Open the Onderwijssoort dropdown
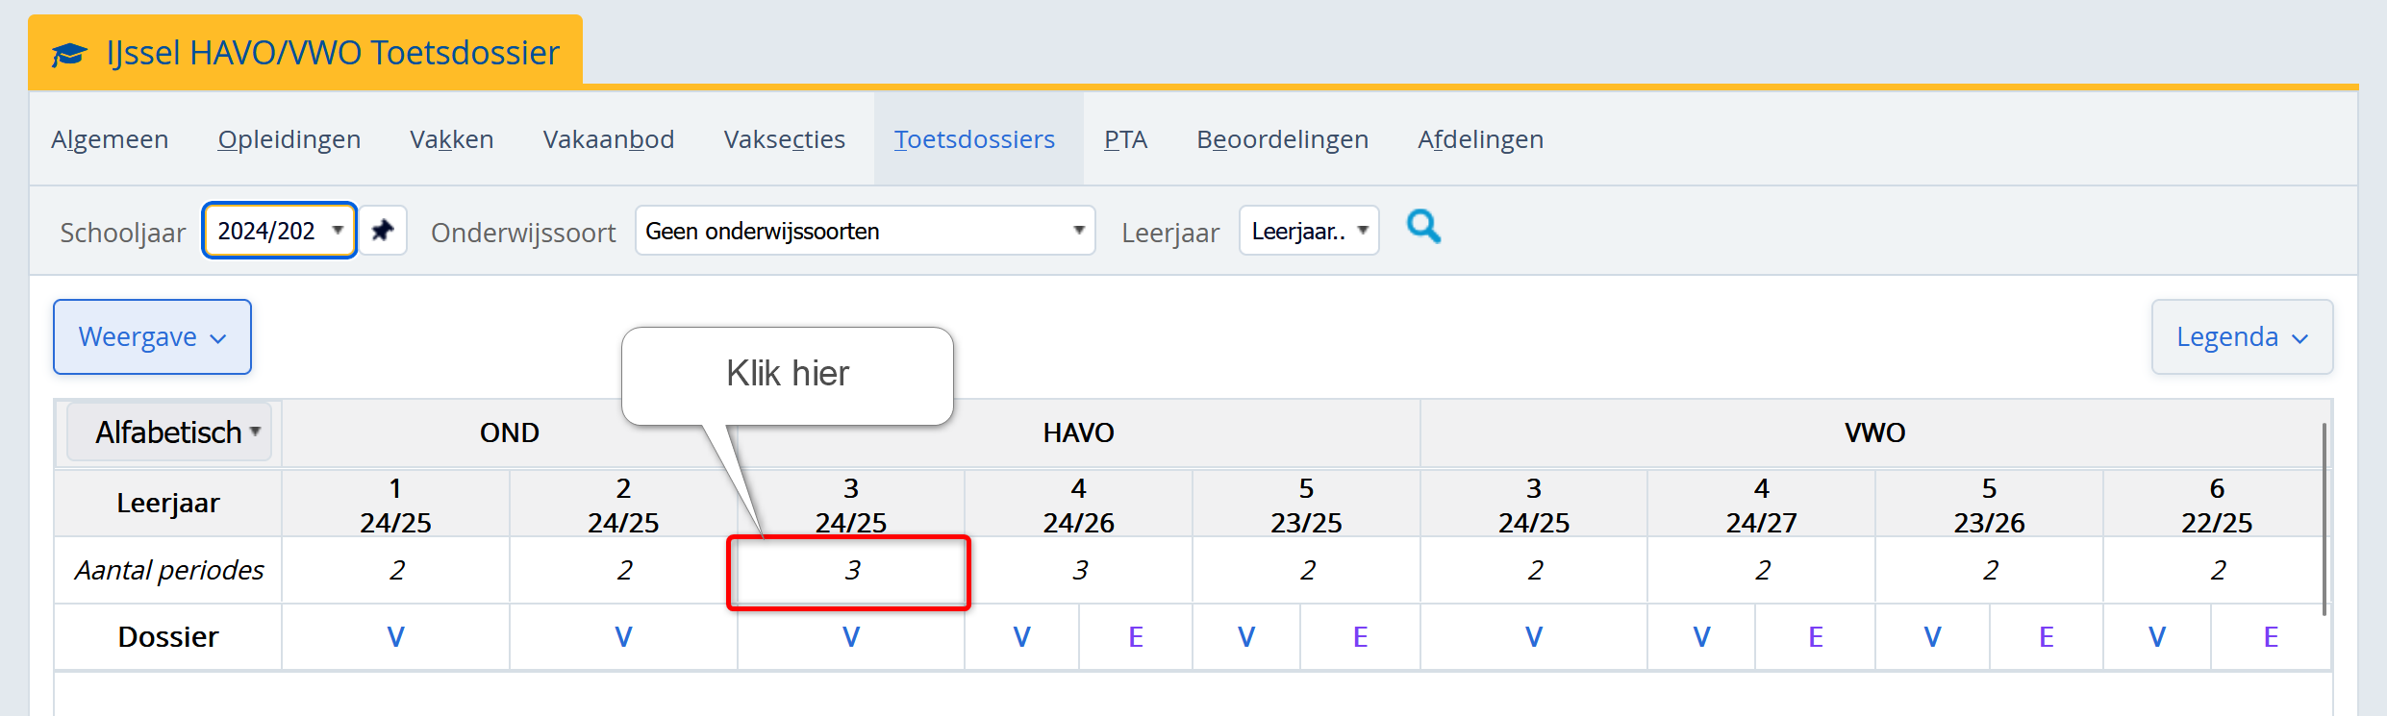Screen dimensions: 2387x716 pos(864,231)
